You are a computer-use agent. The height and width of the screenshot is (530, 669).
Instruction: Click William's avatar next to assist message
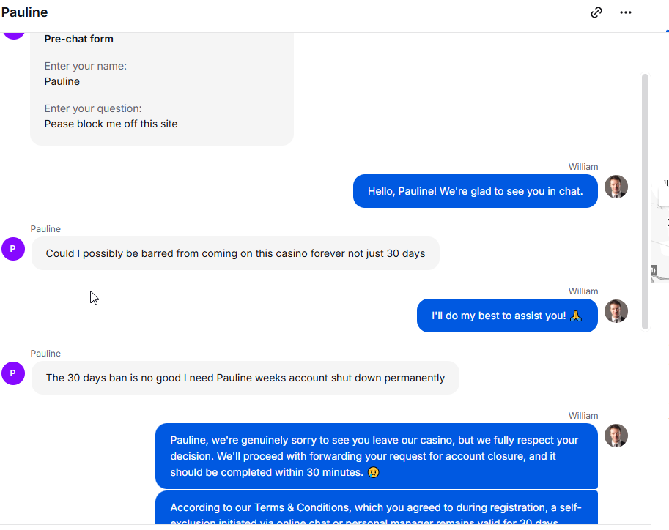(x=616, y=311)
